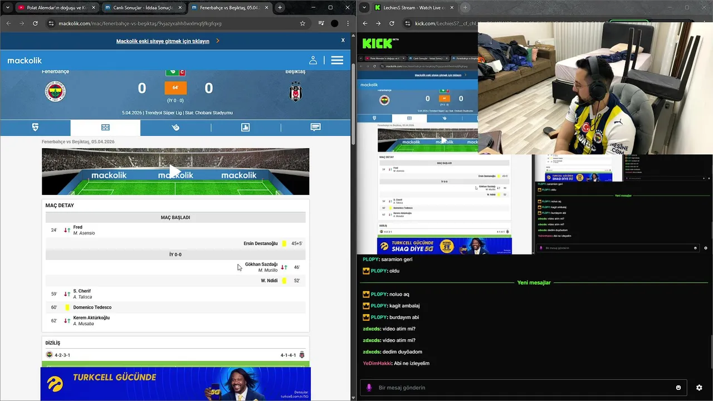Open a new tab in the Kick window
The image size is (713, 401).
pos(465,8)
